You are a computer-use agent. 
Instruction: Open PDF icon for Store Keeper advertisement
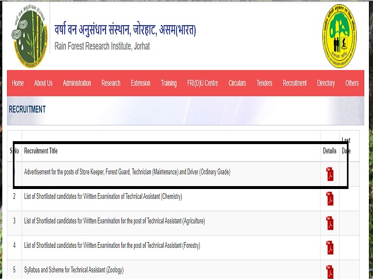[330, 174]
